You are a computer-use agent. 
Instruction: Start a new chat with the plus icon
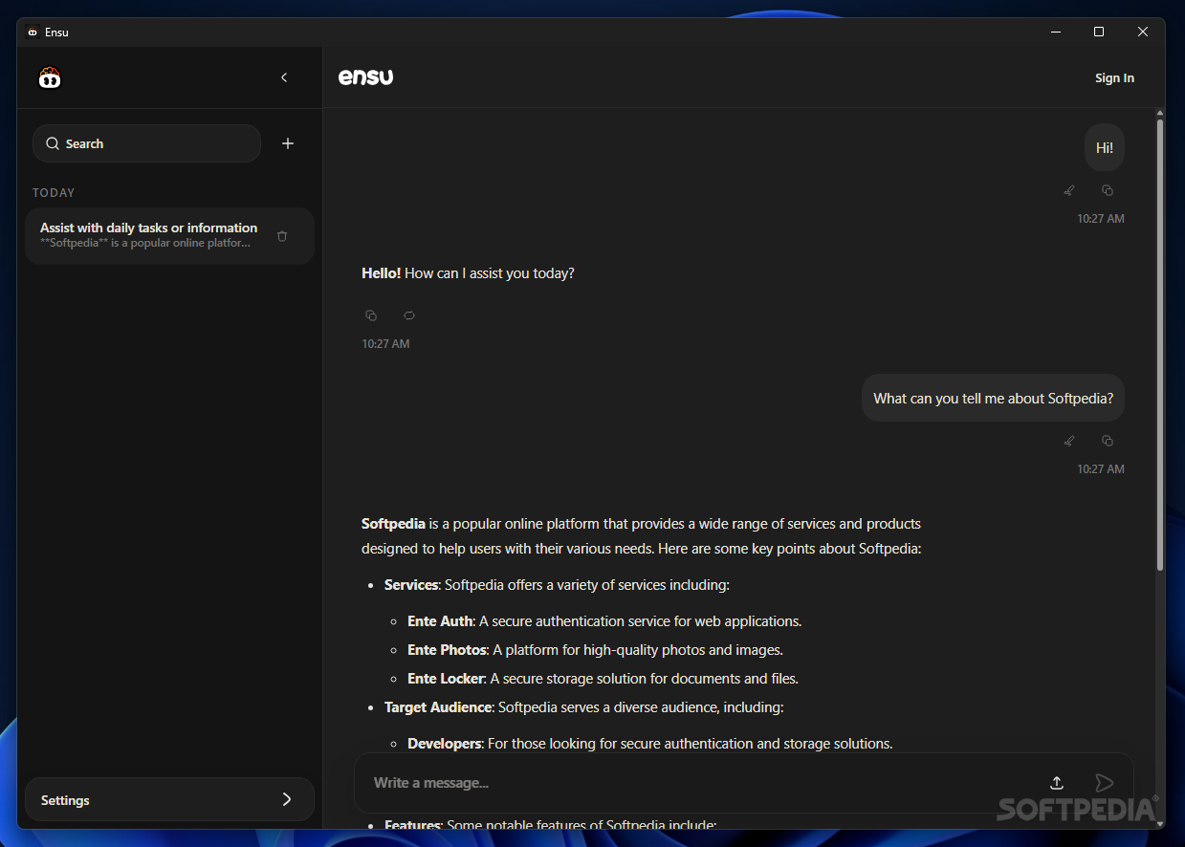(288, 143)
